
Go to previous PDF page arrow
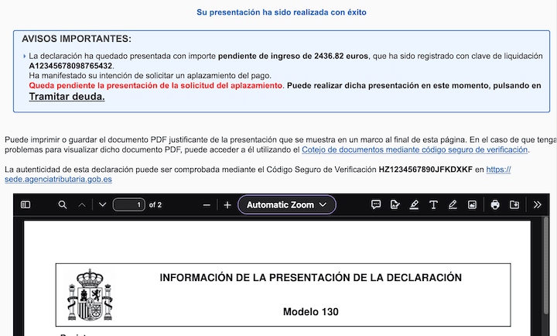coord(82,205)
